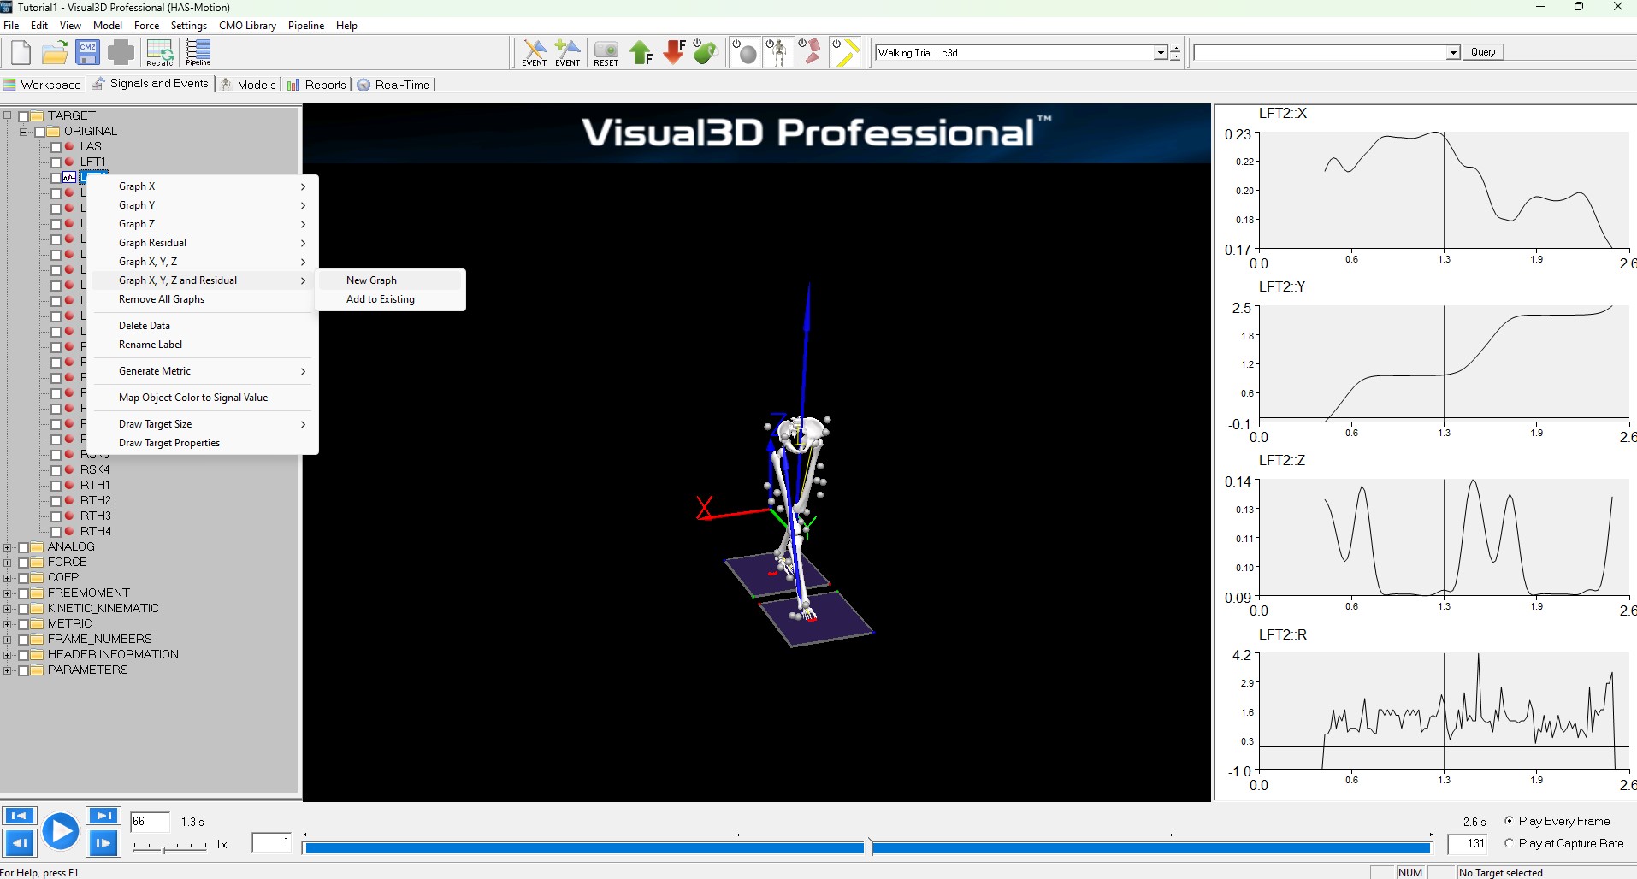Select Rename Label menu entry
The image size is (1637, 879).
[204, 345]
